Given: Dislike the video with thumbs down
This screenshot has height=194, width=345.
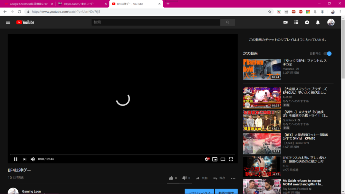Looking at the screenshot, I should click(184, 178).
